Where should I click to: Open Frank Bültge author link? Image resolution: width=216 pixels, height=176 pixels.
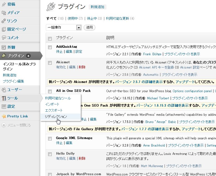pyautogui.click(x=152, y=54)
